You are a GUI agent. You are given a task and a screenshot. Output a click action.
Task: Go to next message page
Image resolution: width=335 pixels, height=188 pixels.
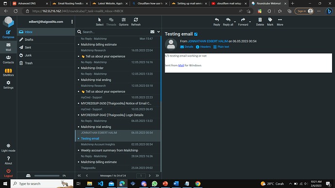150,175
